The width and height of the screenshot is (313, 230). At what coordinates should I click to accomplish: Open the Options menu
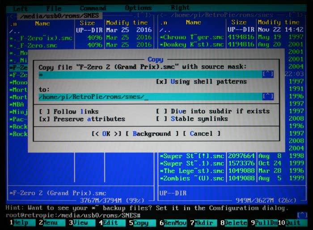pos(138,8)
